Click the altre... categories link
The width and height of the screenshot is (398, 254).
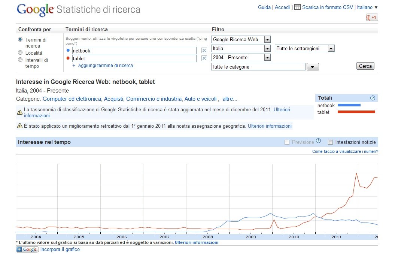(230, 99)
